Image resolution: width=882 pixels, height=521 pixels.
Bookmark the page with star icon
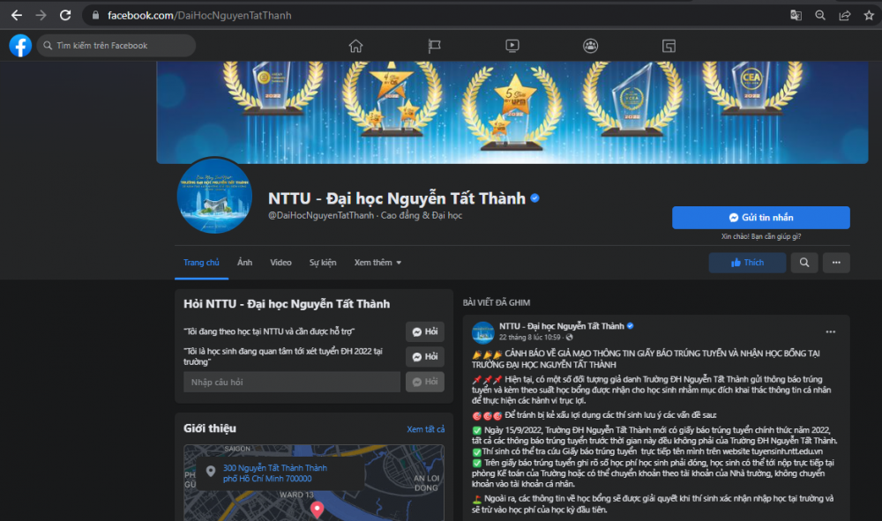coord(869,15)
